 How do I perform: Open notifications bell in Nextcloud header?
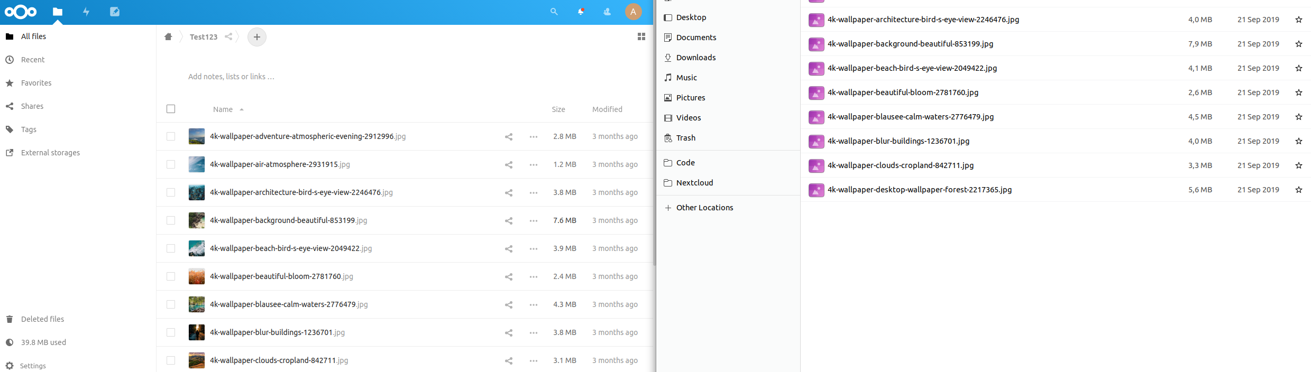click(581, 12)
